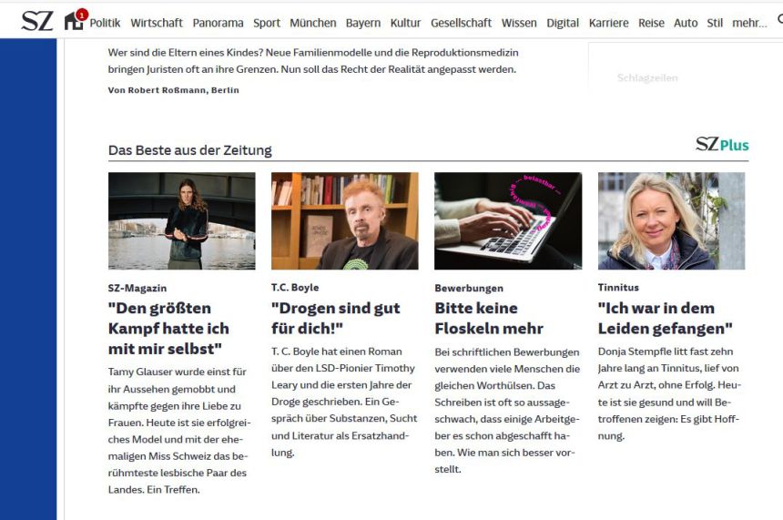783x520 pixels.
Task: Open the laptop typing image
Action: click(508, 220)
